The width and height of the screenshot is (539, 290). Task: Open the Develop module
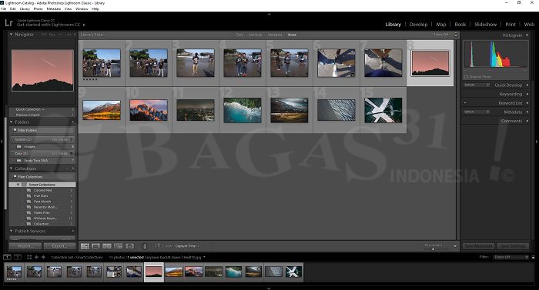[x=418, y=24]
